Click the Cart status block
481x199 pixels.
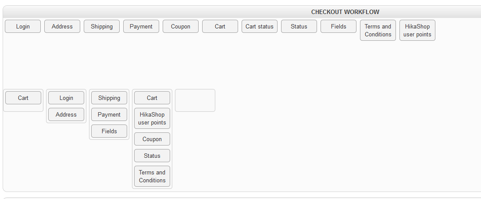[260, 26]
